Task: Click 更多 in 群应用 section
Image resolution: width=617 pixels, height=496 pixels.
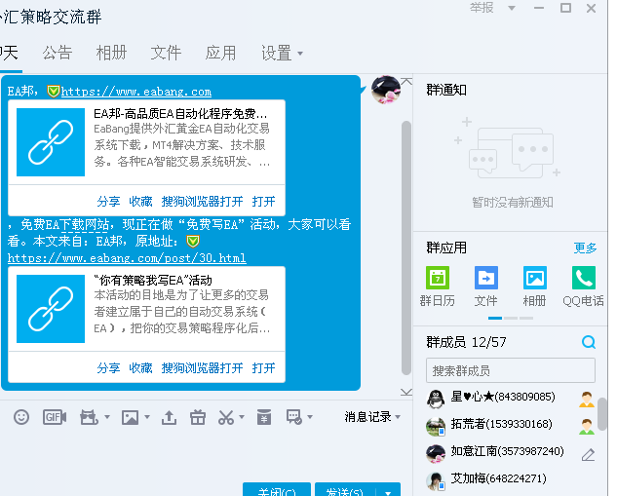Action: (585, 248)
